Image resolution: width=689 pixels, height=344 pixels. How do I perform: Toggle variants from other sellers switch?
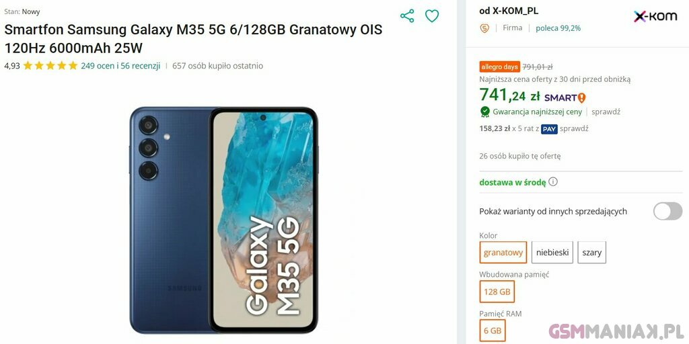click(667, 211)
